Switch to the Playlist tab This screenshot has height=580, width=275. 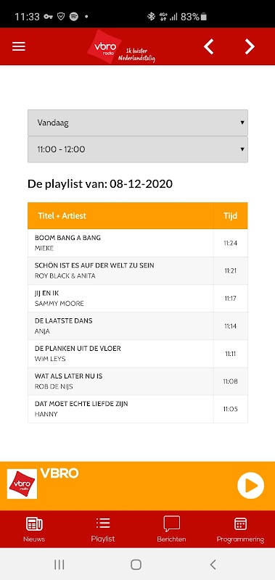103,529
